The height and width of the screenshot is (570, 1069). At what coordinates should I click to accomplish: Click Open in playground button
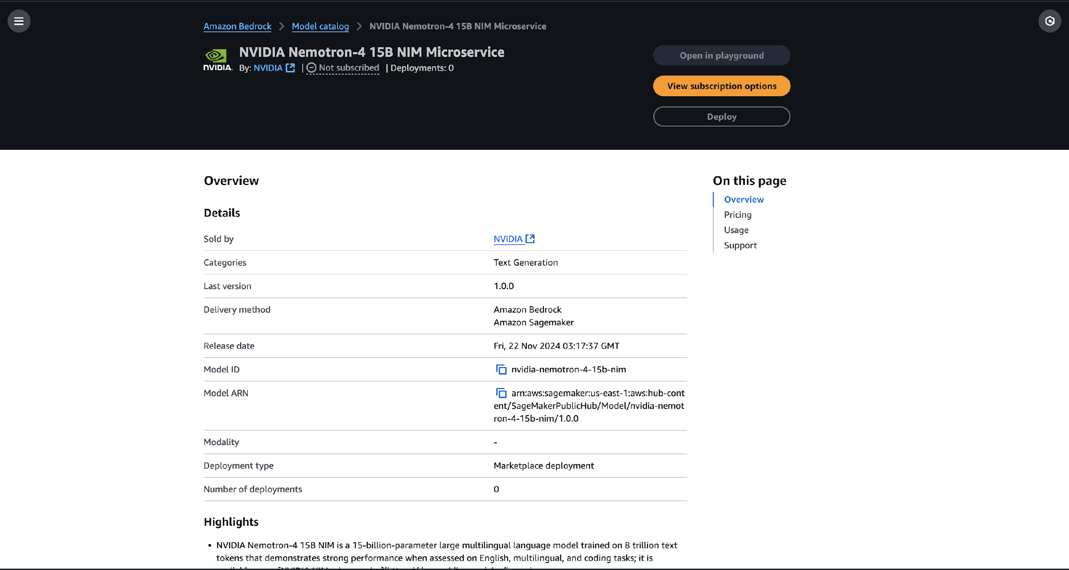click(721, 55)
